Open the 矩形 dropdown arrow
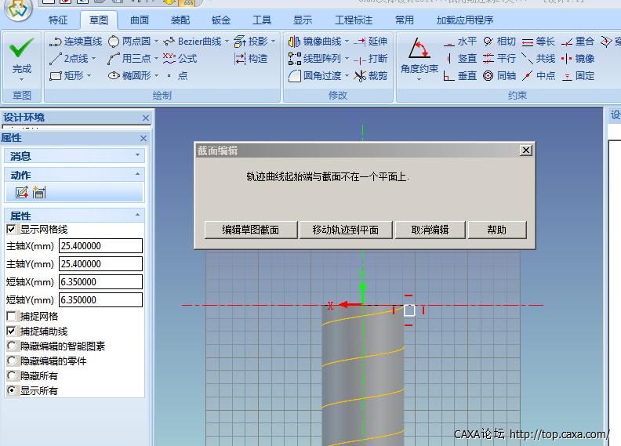This screenshot has height=446, width=621. (89, 75)
